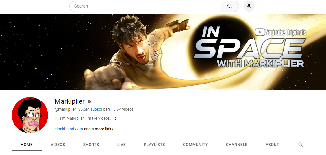
Task: View the ABOUT tab
Action: tap(272, 145)
